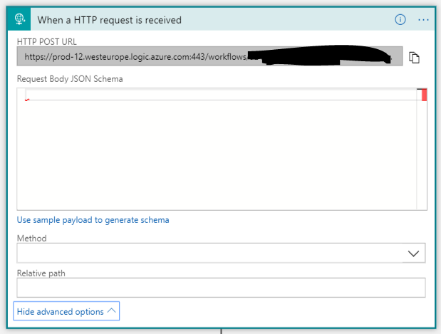Screen dimensions: 441x334
Task: Expand the Method dropdown arrow
Action: pyautogui.click(x=413, y=254)
